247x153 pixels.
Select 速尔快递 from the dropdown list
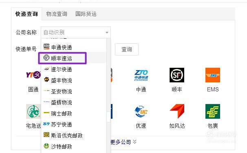pos(74,69)
